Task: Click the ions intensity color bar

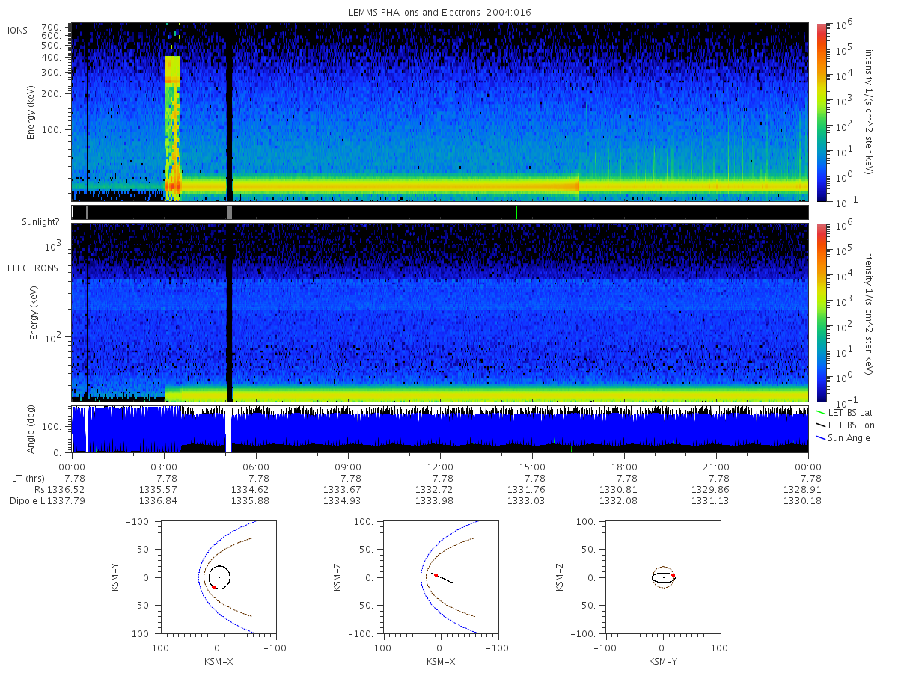Action: [x=821, y=112]
